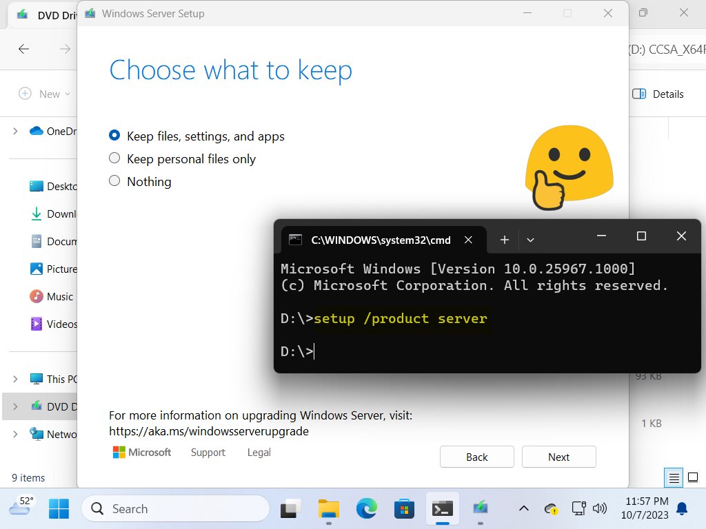Choose Keep personal files only option
This screenshot has width=706, height=529.
point(115,159)
